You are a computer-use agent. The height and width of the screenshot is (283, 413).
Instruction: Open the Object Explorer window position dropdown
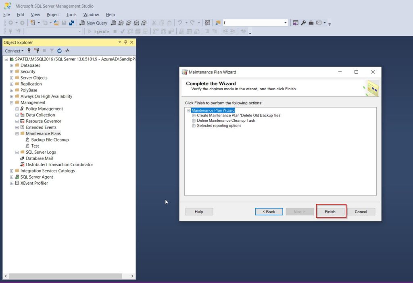tap(119, 42)
